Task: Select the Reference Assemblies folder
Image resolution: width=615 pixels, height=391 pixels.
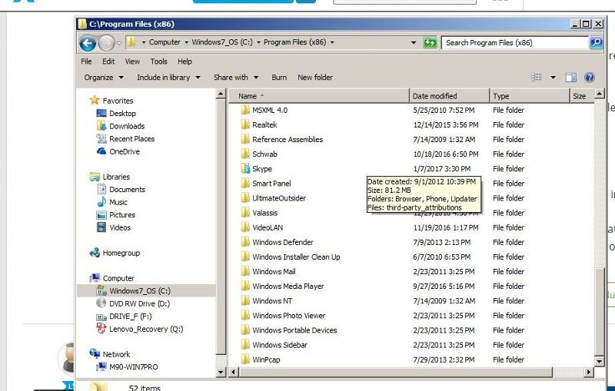Action: coord(288,140)
